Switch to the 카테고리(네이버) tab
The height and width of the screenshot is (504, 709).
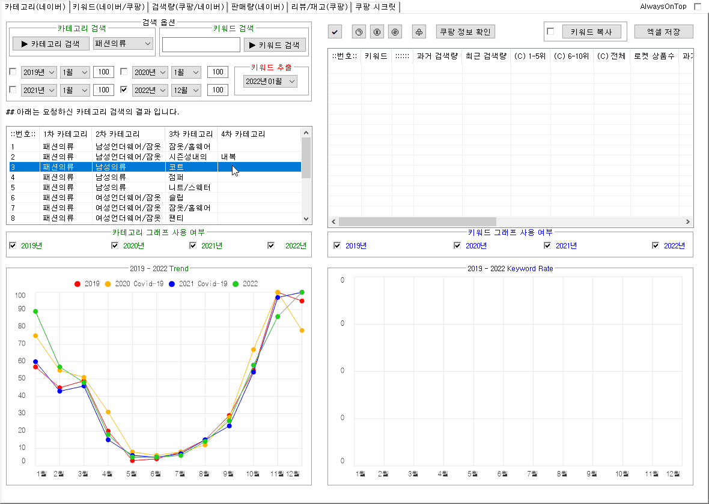(35, 7)
